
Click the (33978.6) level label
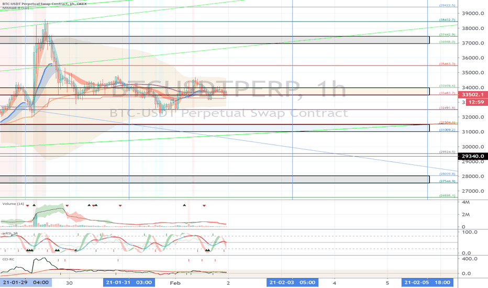coord(447,86)
